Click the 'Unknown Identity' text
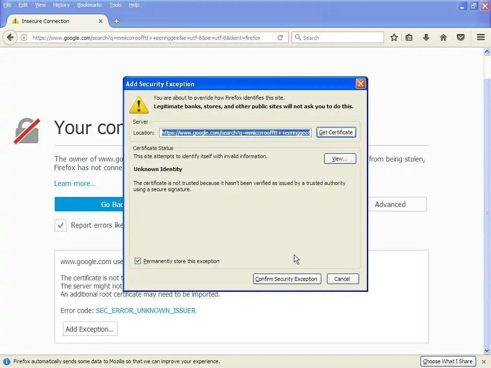Screen dimensions: 491x368 tap(158, 169)
